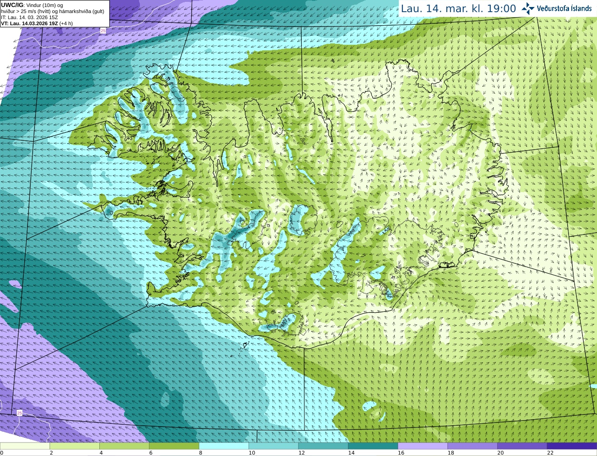This screenshot has height=456, width=597.
Task: Select the dark teal 14–16 legend swatch
Action: pyautogui.click(x=373, y=446)
